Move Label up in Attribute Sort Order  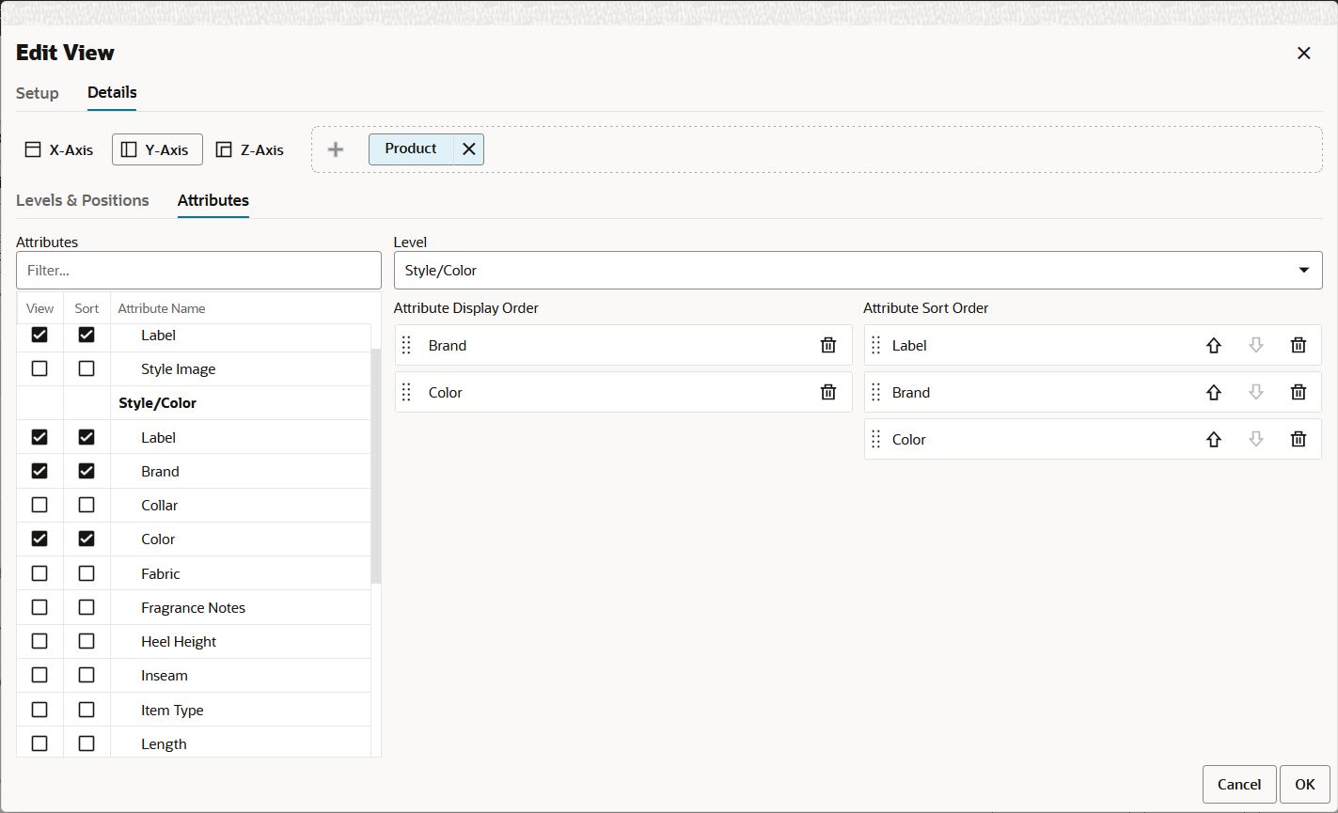coord(1214,345)
